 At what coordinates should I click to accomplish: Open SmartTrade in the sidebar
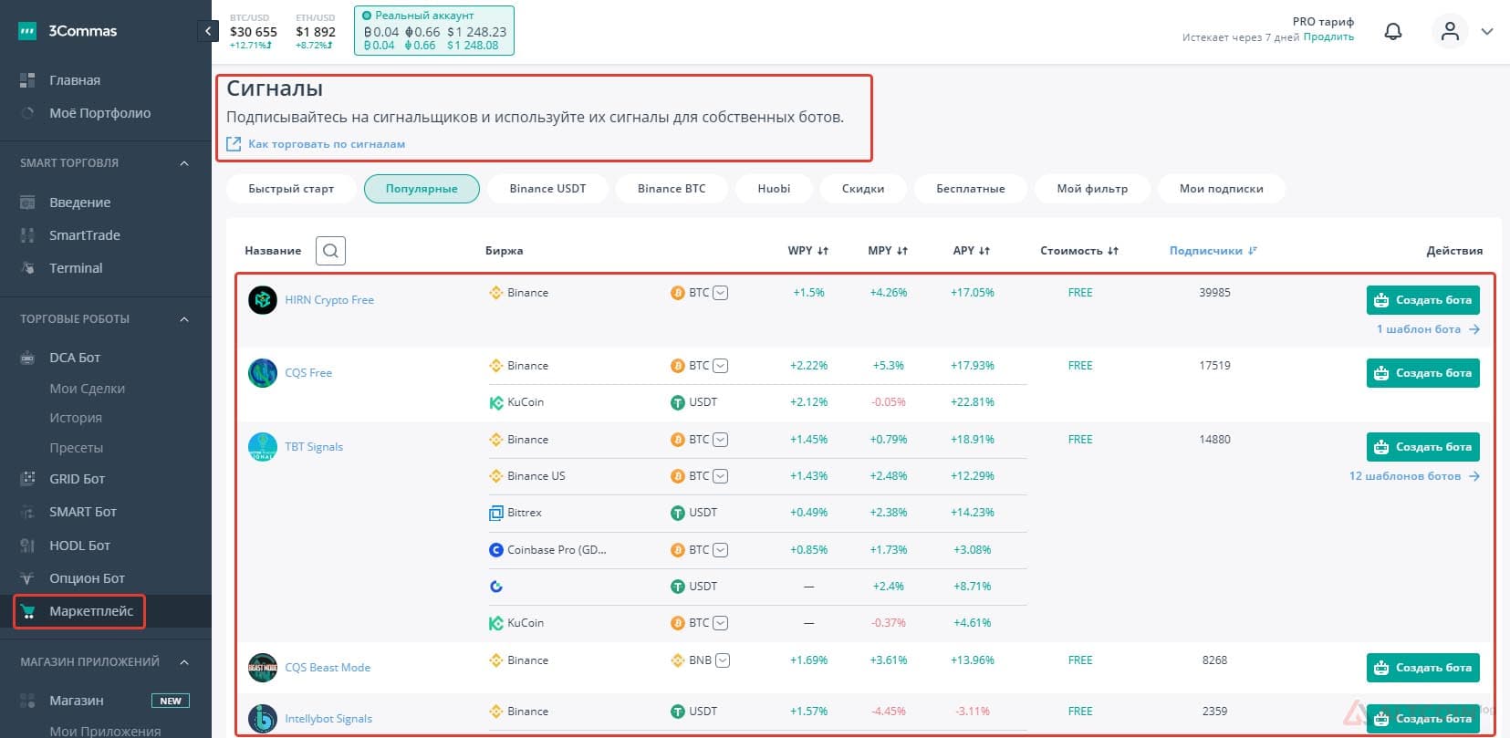pos(84,235)
